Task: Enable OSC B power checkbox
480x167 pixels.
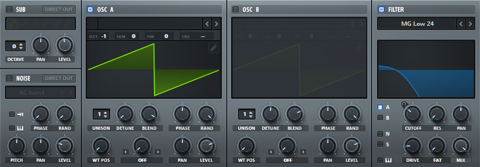Action: point(236,9)
